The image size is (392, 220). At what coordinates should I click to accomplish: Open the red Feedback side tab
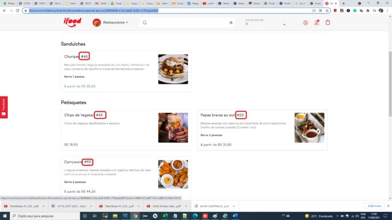point(4,107)
